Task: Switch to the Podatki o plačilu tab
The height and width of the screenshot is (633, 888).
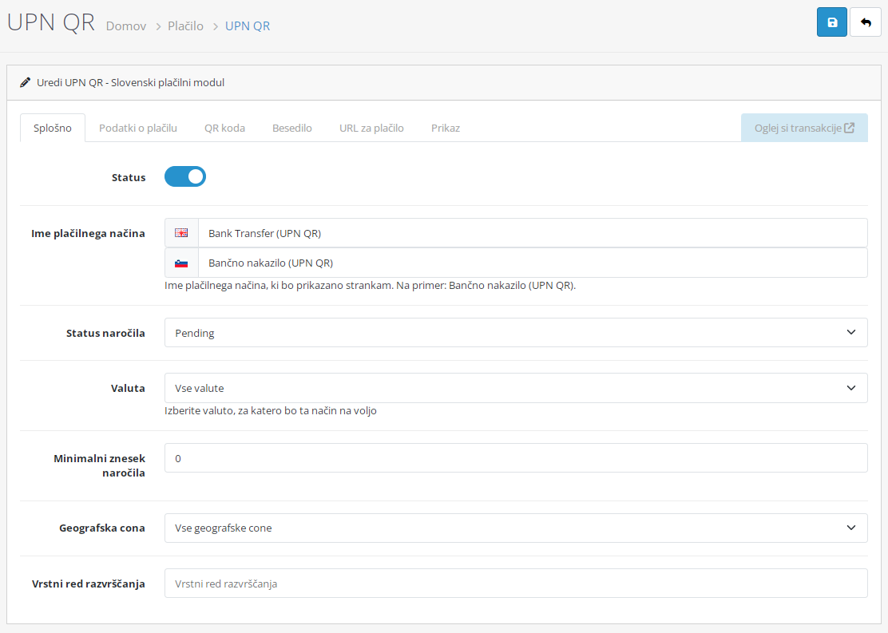Action: click(138, 128)
